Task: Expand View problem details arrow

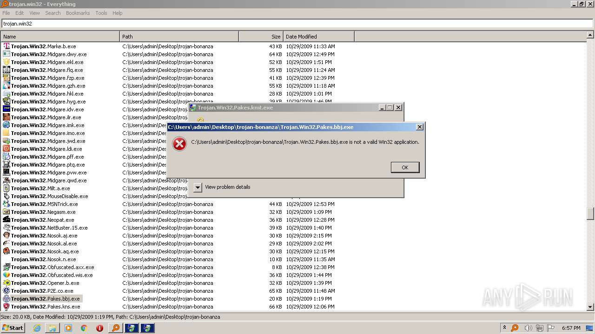Action: 198,187
